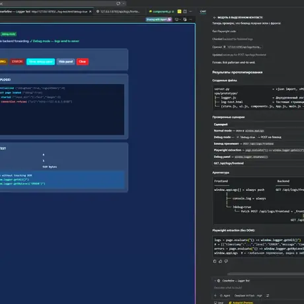Viewport: 304px width, 304px height.
Task: Click the POST /api/logs/frontend code chip
Action: coord(258,144)
